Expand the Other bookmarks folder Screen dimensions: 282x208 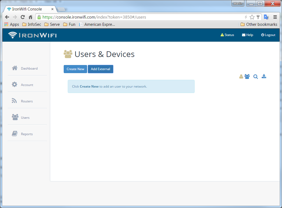[x=259, y=24]
